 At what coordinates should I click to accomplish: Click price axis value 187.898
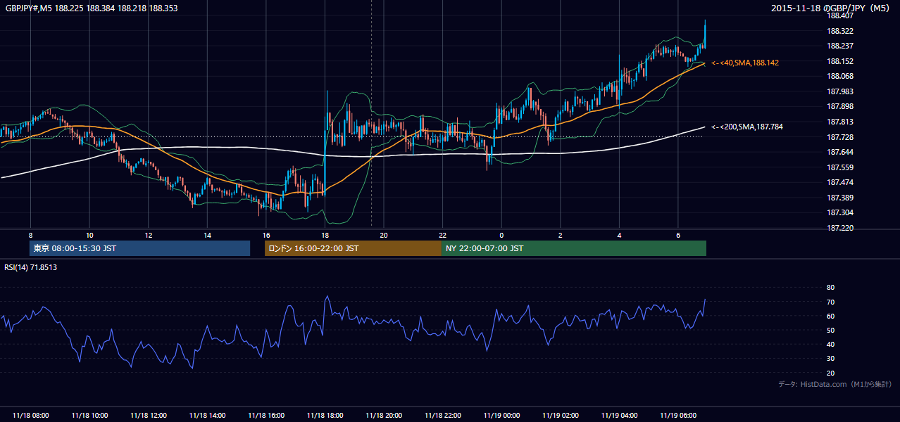tap(841, 107)
